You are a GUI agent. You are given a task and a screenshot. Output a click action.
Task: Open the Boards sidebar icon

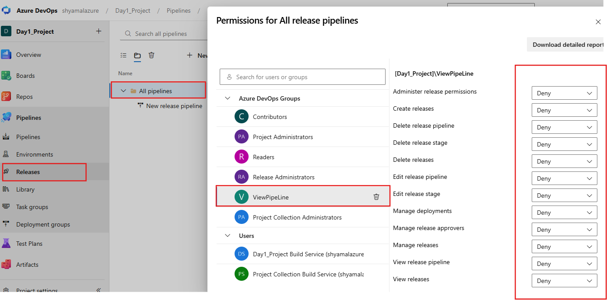pos(6,76)
